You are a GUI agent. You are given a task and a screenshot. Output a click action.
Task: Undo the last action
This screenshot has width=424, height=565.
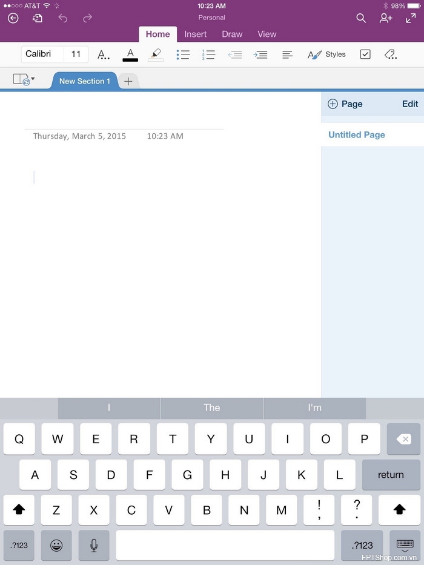click(x=63, y=18)
